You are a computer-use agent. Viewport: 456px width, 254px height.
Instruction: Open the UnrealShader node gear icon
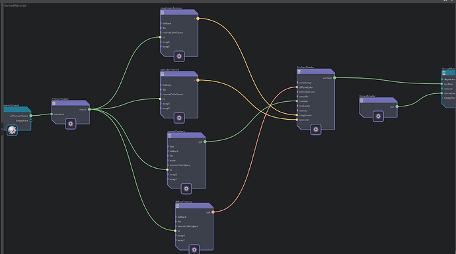[378, 116]
